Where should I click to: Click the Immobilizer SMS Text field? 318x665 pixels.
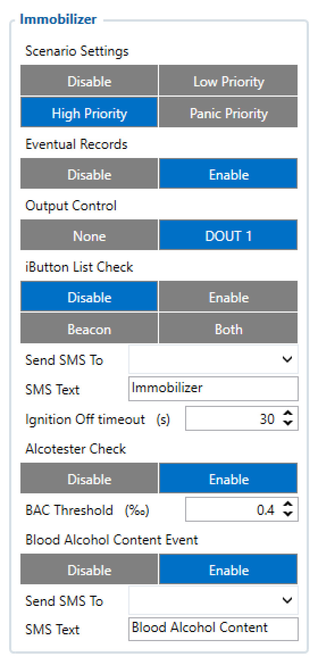[x=214, y=388]
